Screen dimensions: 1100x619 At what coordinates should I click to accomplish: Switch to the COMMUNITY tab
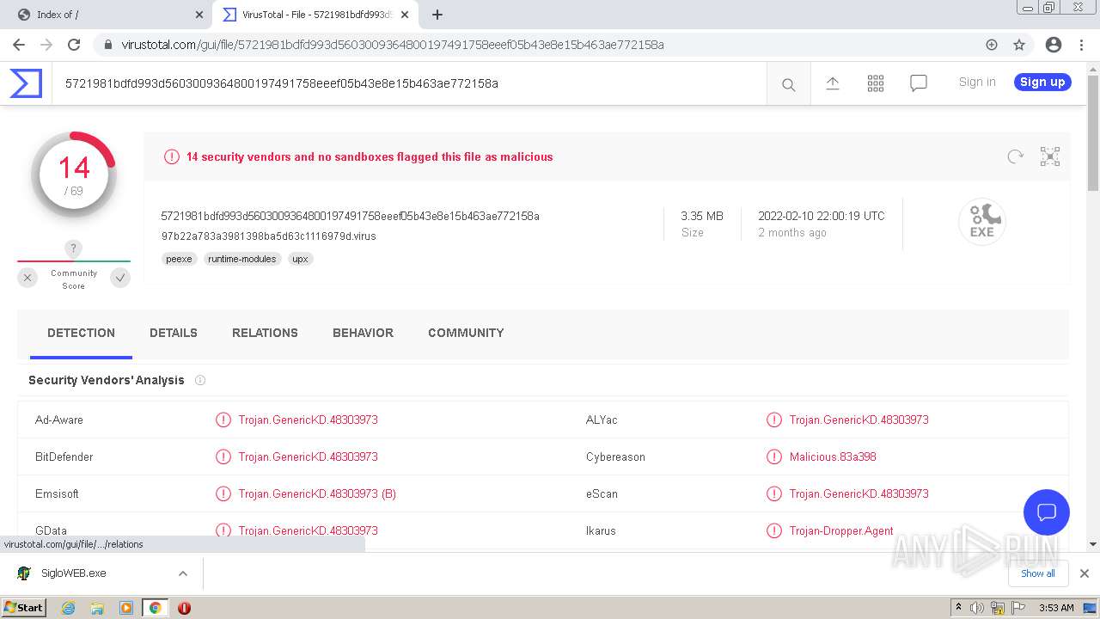click(466, 333)
